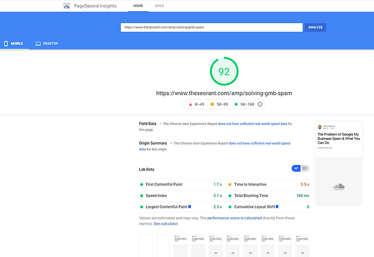Click the green Total Blocking Time status dot
This screenshot has height=257, width=374.
(230, 196)
